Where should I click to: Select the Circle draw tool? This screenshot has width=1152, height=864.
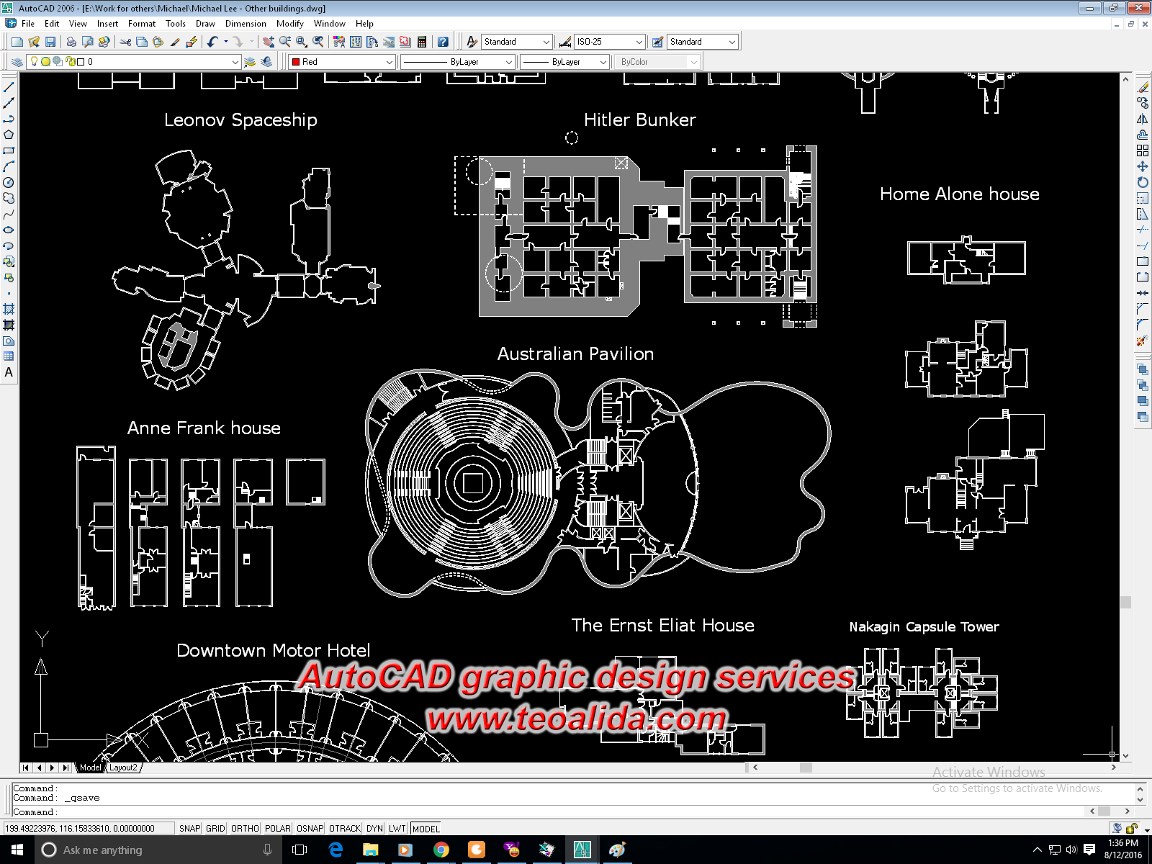(9, 182)
